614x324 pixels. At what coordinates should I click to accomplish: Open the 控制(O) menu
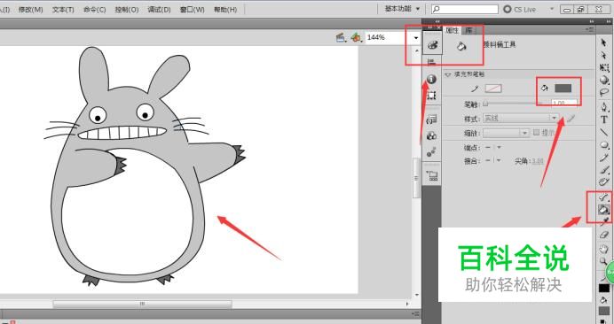point(127,10)
